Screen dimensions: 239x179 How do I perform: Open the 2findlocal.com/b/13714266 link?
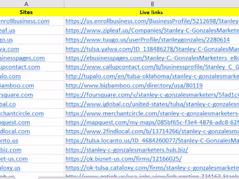point(152,131)
